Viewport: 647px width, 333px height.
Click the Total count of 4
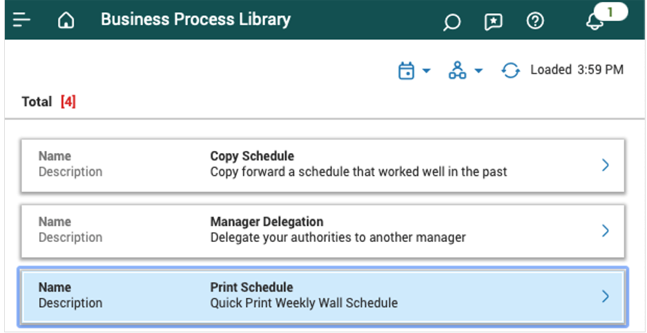coord(68,102)
